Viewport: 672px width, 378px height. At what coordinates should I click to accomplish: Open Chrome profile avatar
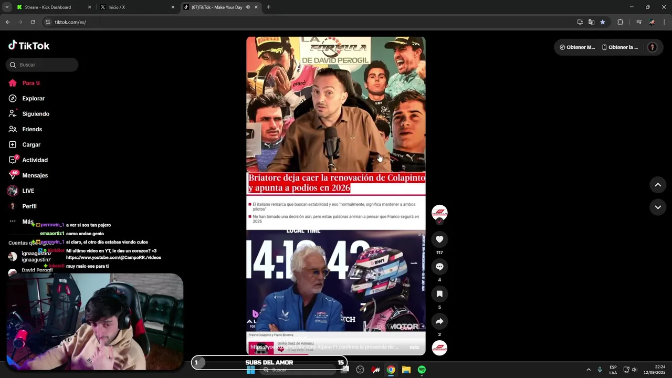[652, 22]
